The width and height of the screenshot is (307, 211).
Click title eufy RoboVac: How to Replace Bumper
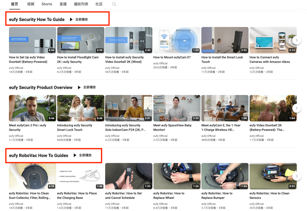(x=217, y=196)
